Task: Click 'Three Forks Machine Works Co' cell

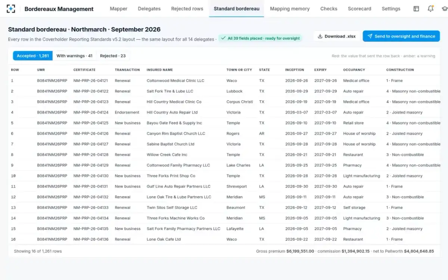Action: coord(176,218)
